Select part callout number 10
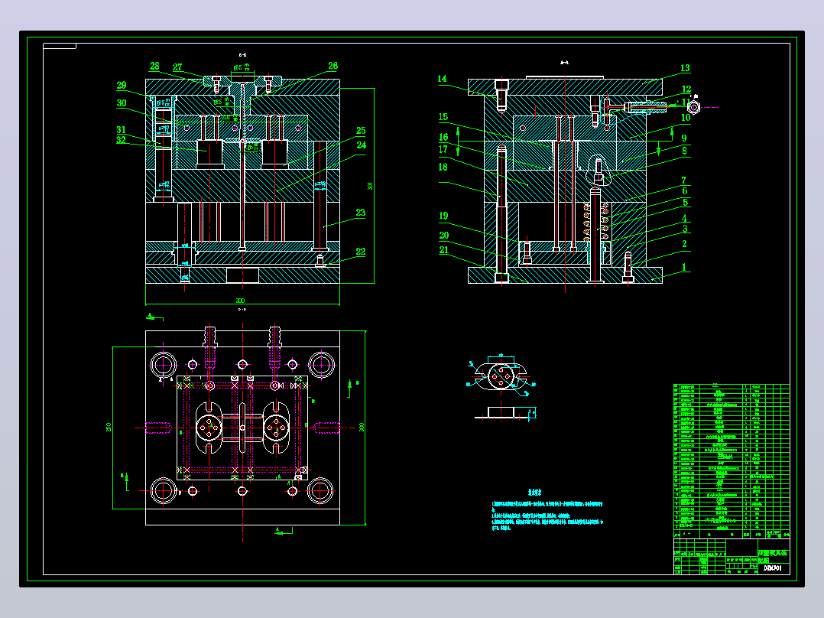The height and width of the screenshot is (618, 824). click(x=686, y=118)
